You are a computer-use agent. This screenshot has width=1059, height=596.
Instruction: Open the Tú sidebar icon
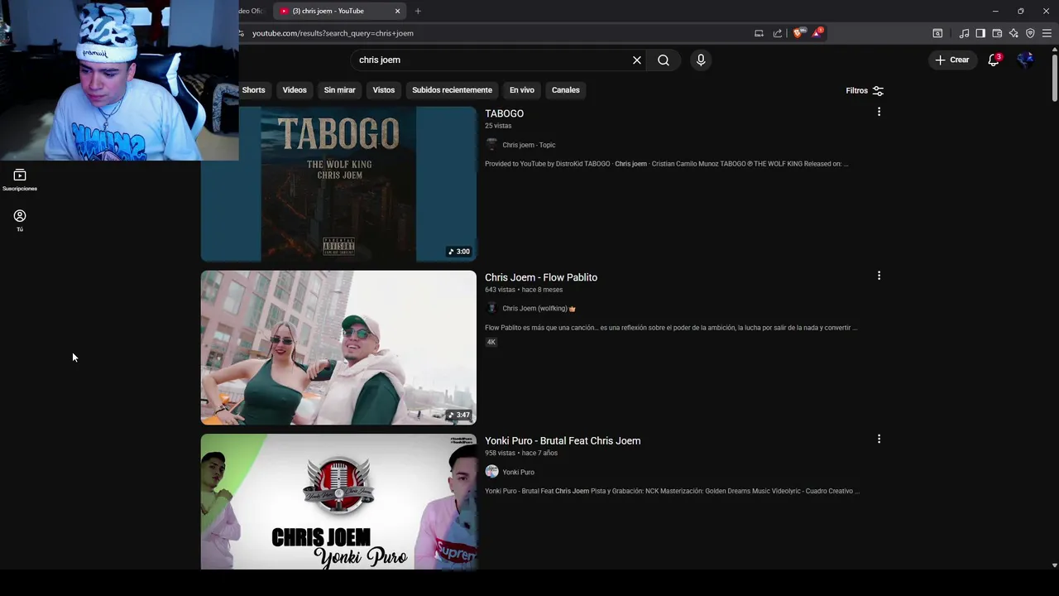point(20,220)
